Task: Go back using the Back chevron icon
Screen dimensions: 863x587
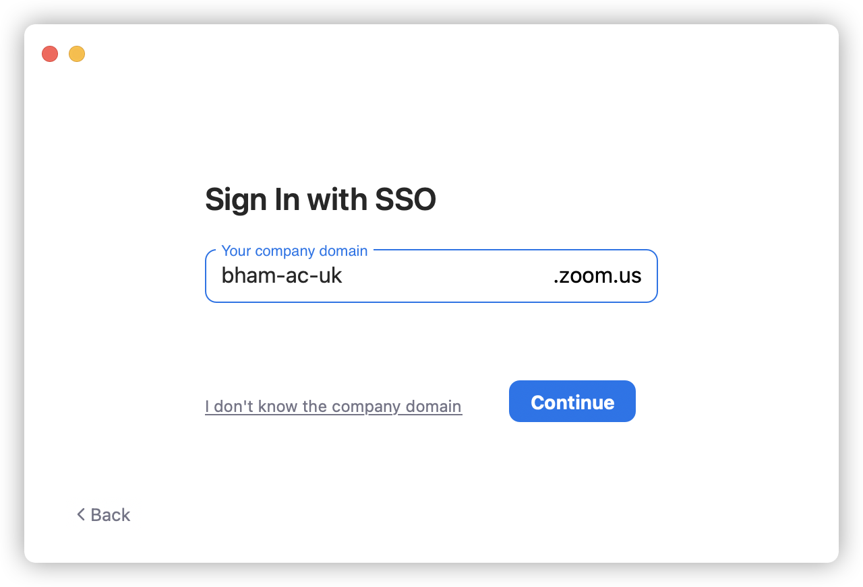Action: [81, 515]
